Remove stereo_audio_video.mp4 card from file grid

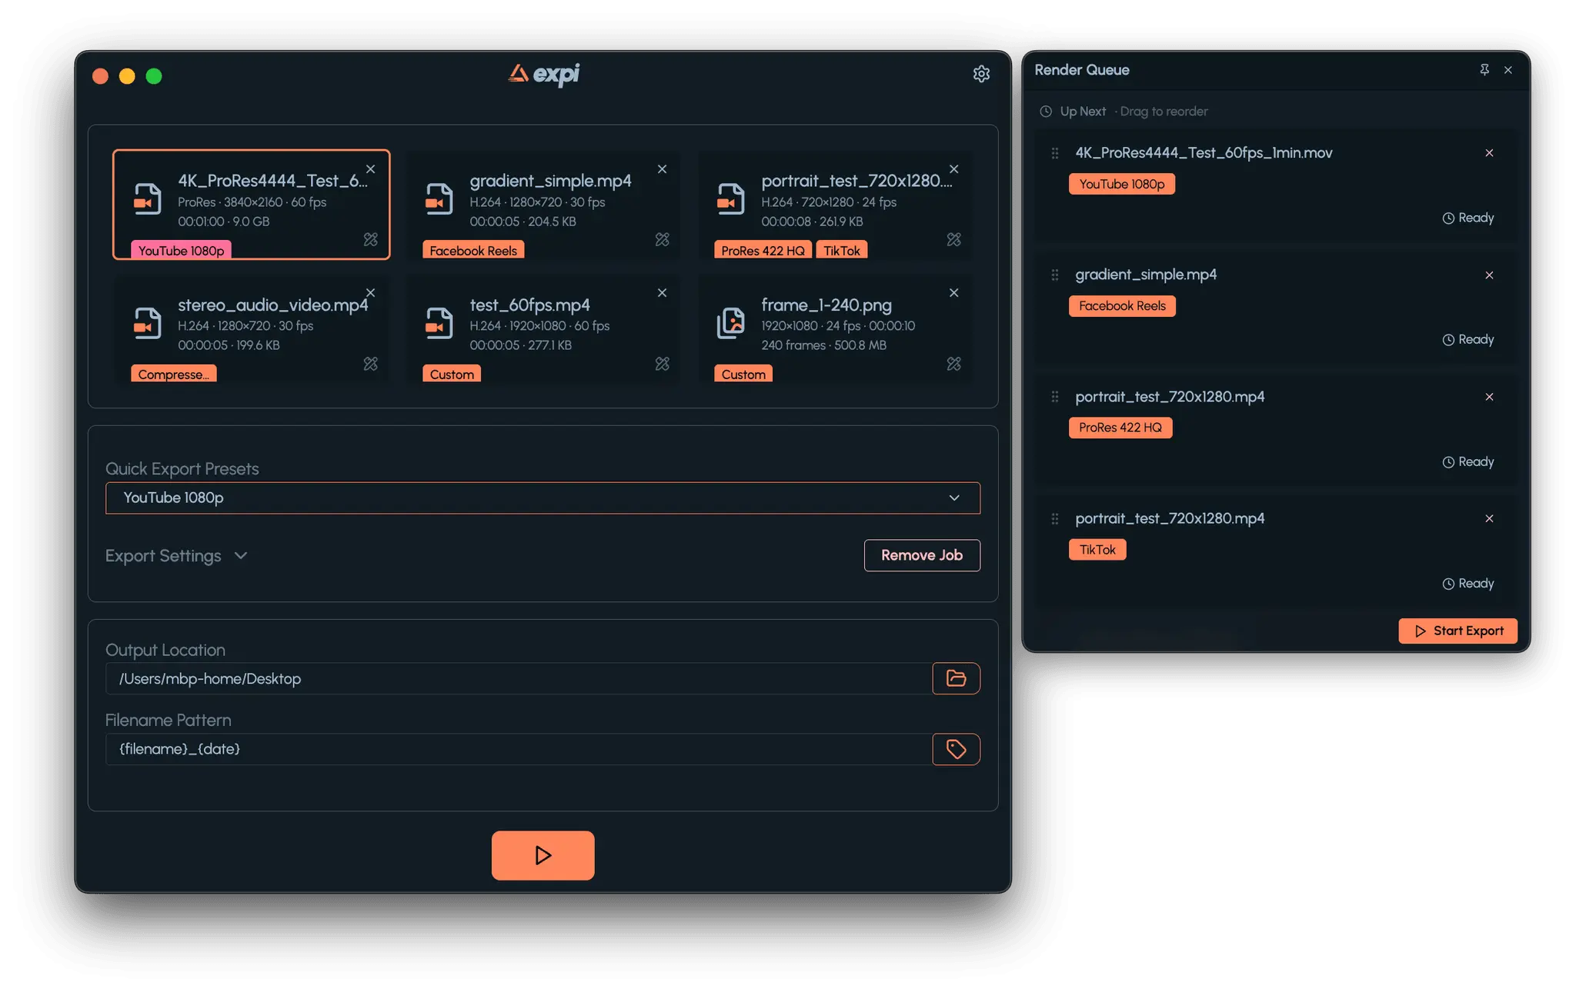[x=370, y=293]
